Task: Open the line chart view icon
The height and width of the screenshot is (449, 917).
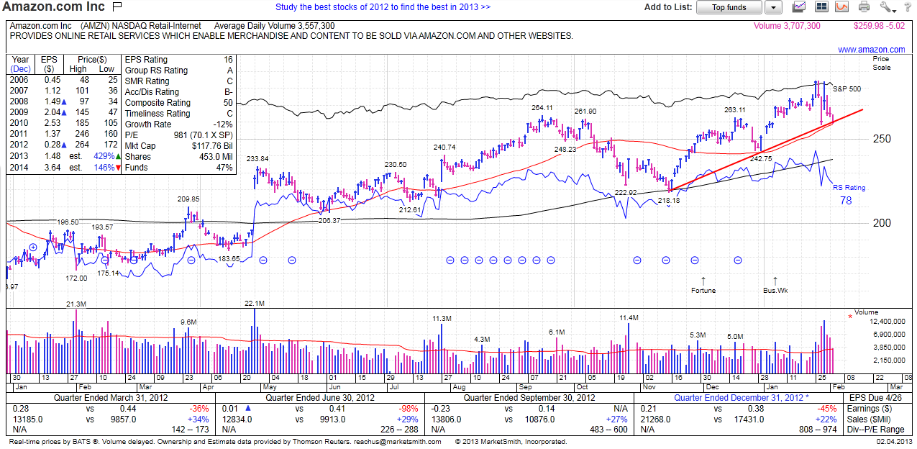Action: tap(799, 7)
